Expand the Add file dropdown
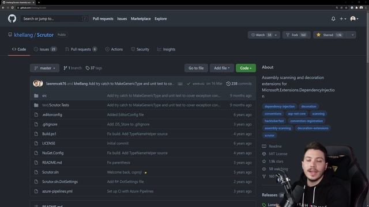Image resolution: width=369 pixels, height=207 pixels. 221,68
